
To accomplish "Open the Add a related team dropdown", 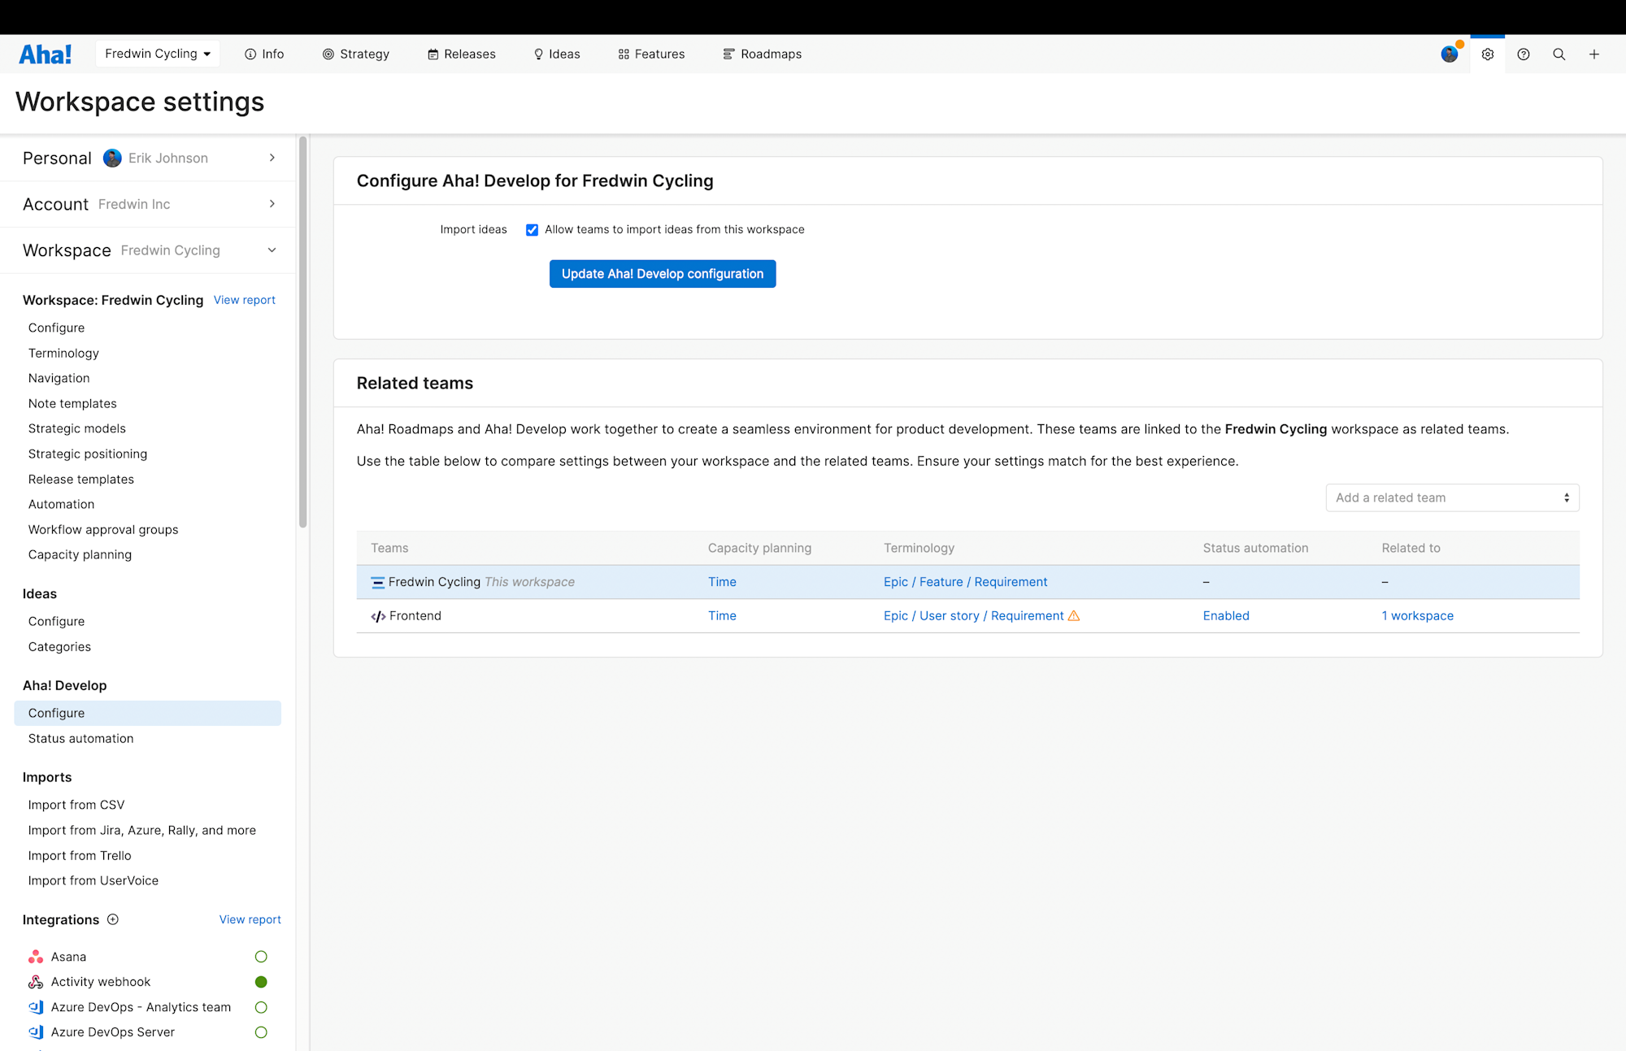I will 1452,497.
